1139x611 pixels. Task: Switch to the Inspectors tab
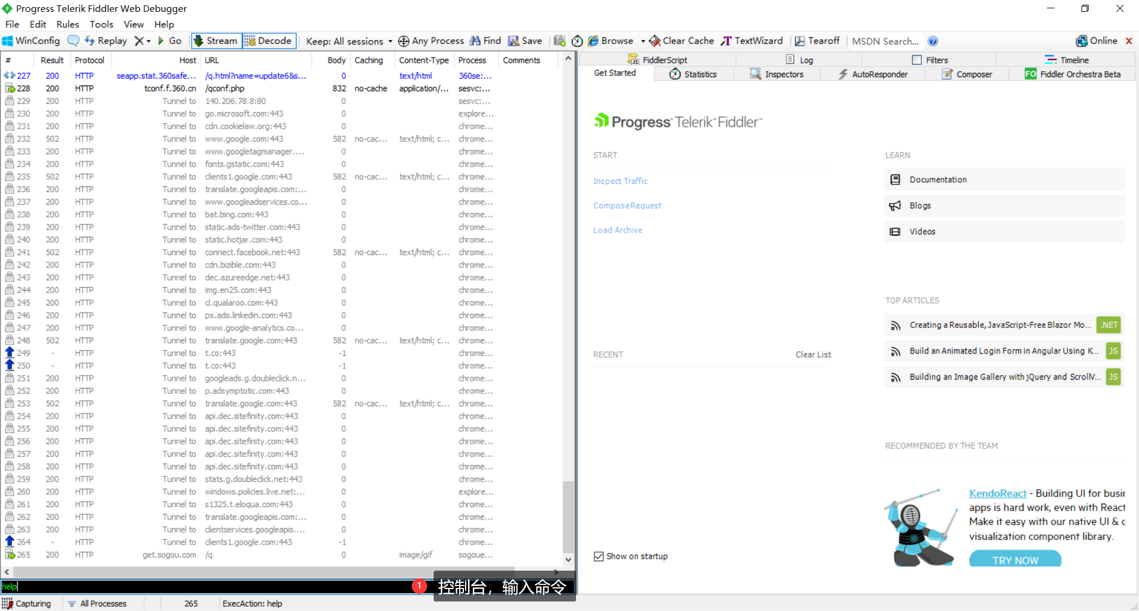777,74
